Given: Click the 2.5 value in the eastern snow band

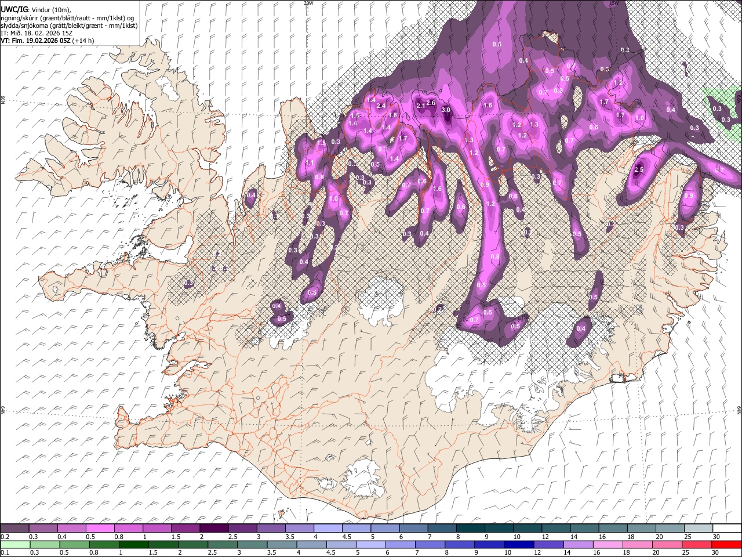Looking at the screenshot, I should coord(639,169).
